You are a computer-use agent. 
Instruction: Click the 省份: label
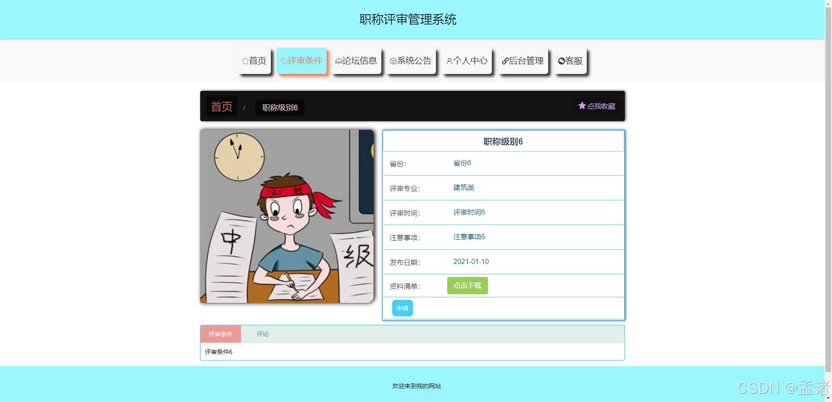point(398,164)
